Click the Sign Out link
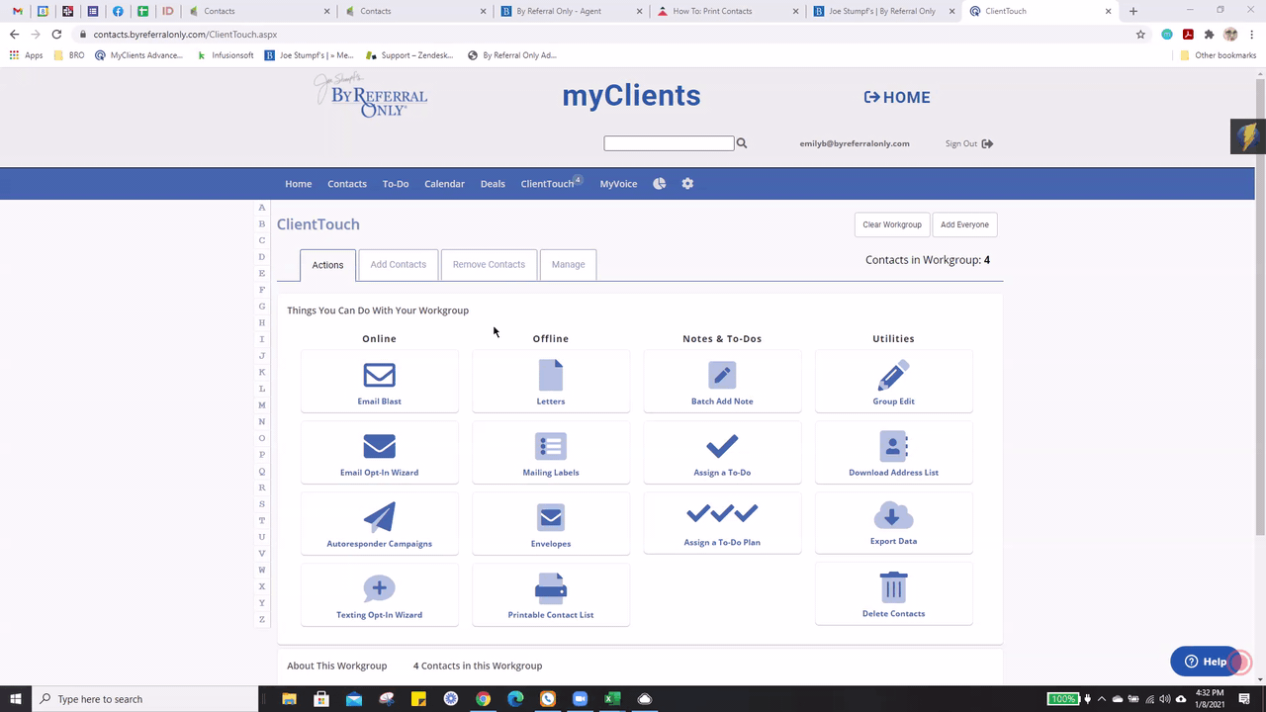 tap(961, 143)
